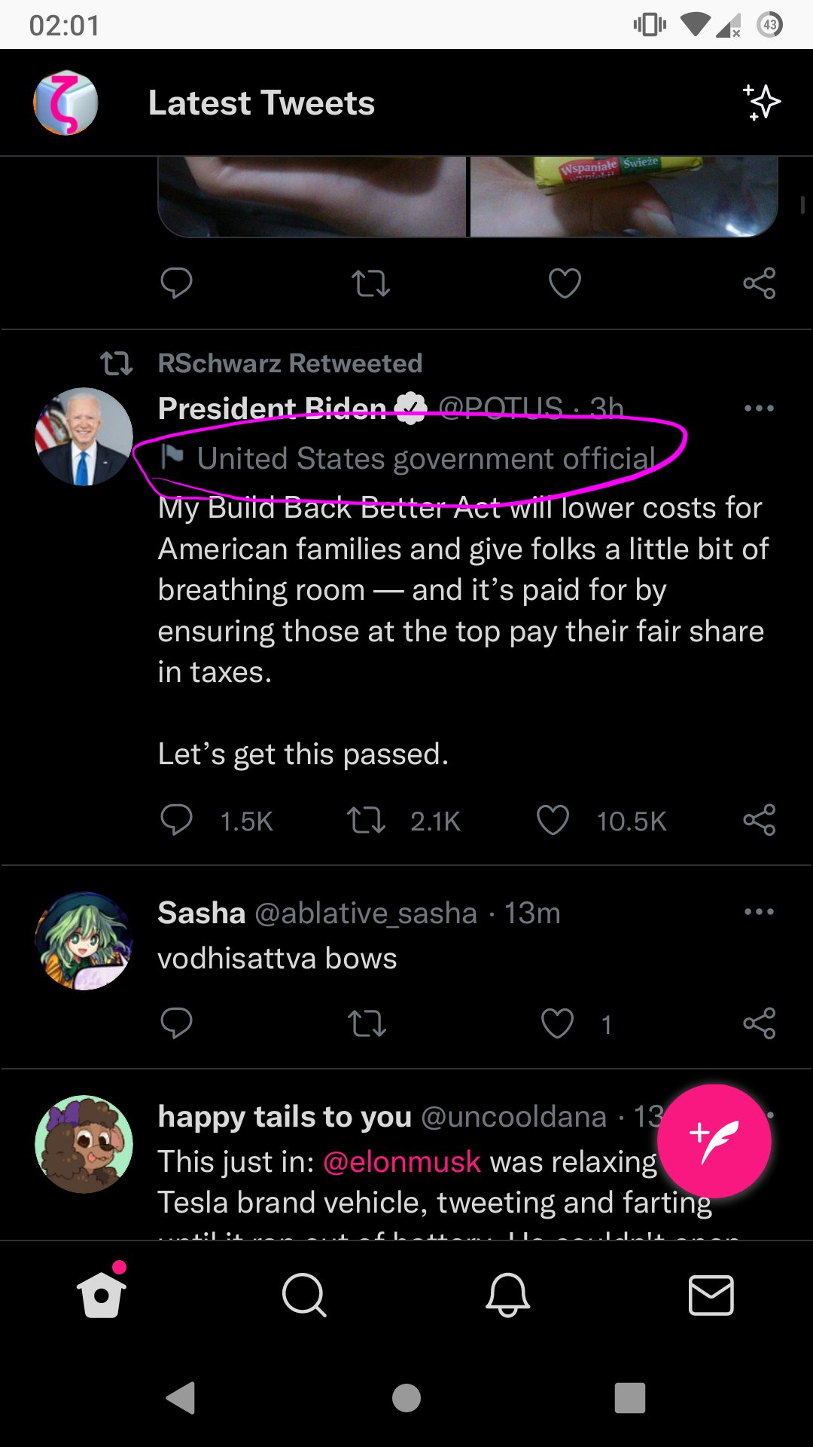
Task: Open the sparkle timeline options icon
Action: (761, 102)
